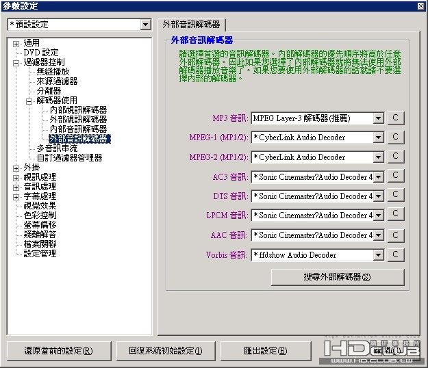Select 無縫播放 in the tree

53,72
